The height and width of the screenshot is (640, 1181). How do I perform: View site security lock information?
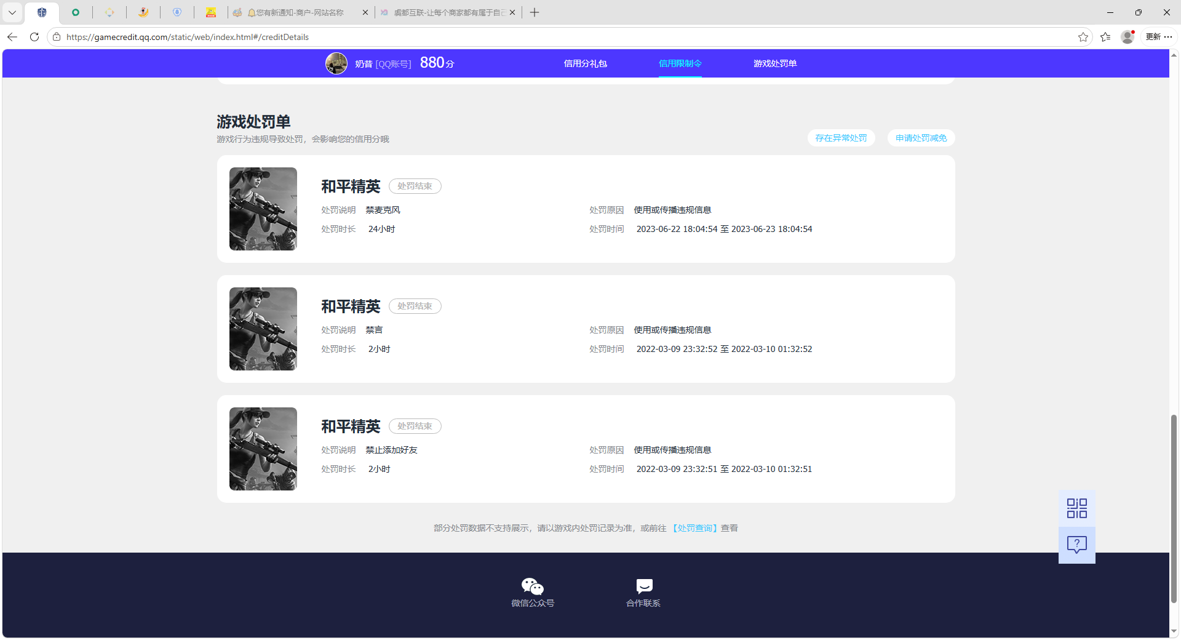point(57,37)
